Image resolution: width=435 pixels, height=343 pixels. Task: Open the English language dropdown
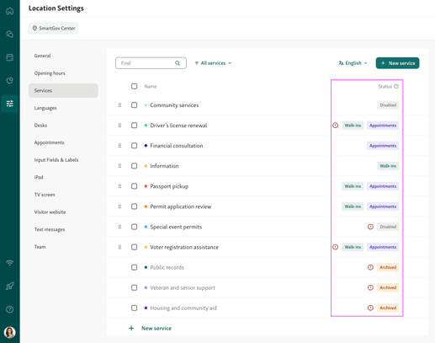[353, 63]
